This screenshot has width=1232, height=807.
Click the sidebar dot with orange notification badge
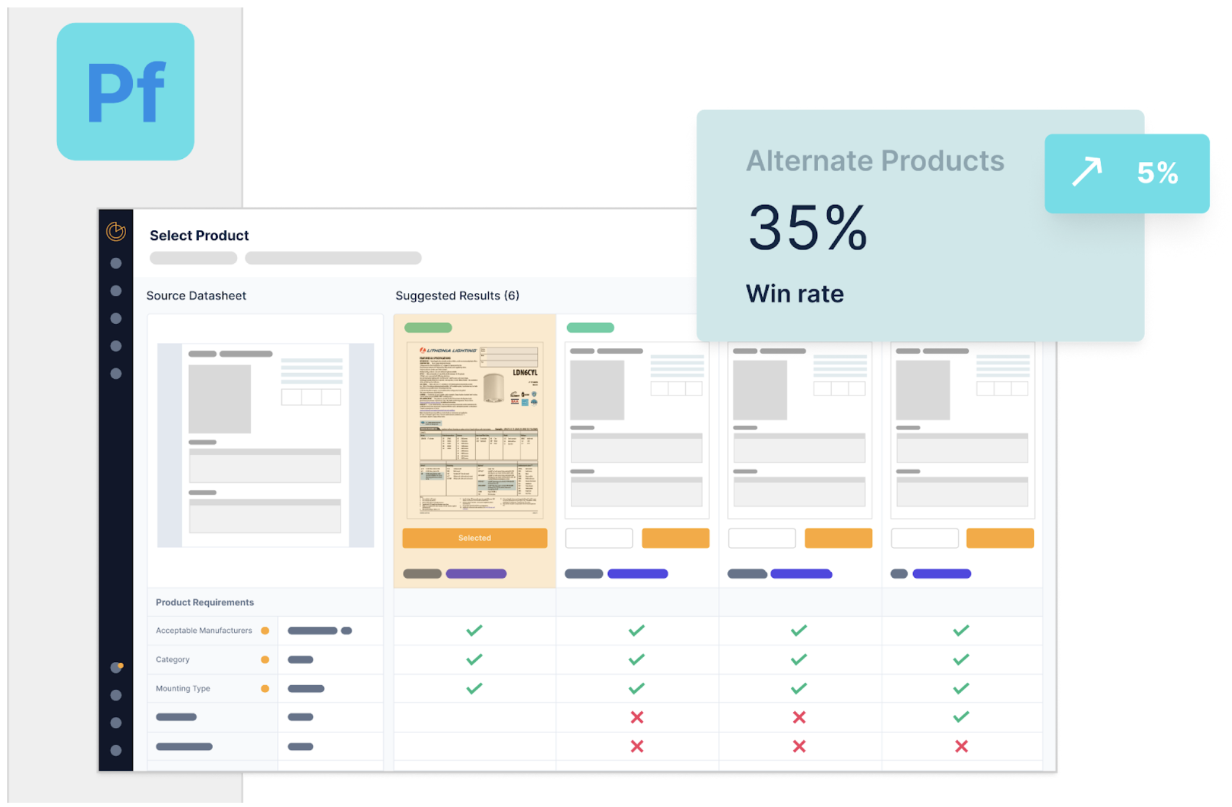click(x=116, y=667)
